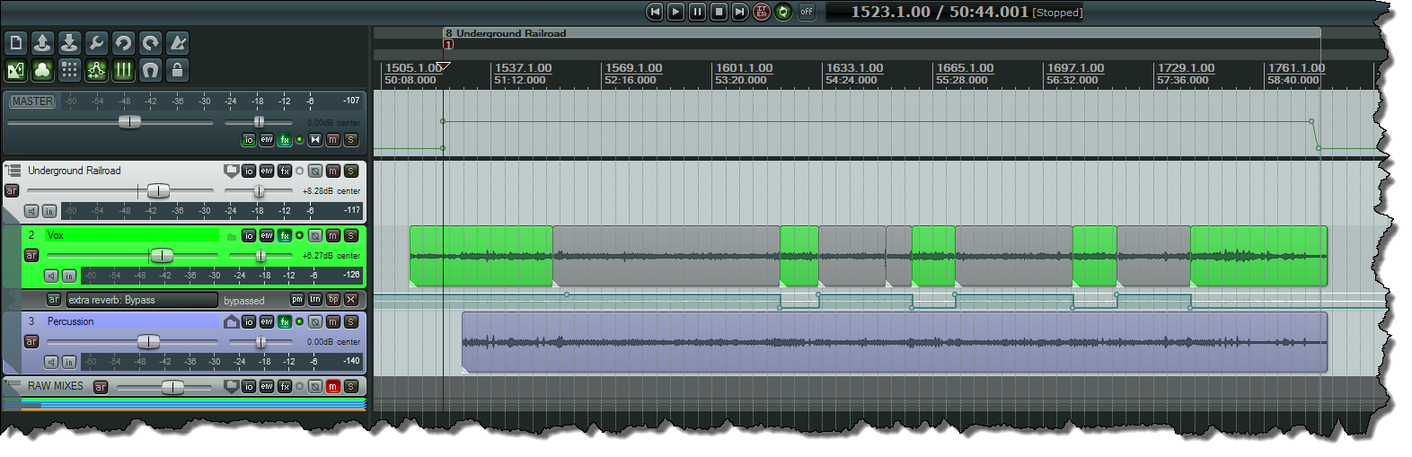1412x457 pixels.
Task: Click the Underground Railroad volume fader knob
Action: click(x=158, y=190)
